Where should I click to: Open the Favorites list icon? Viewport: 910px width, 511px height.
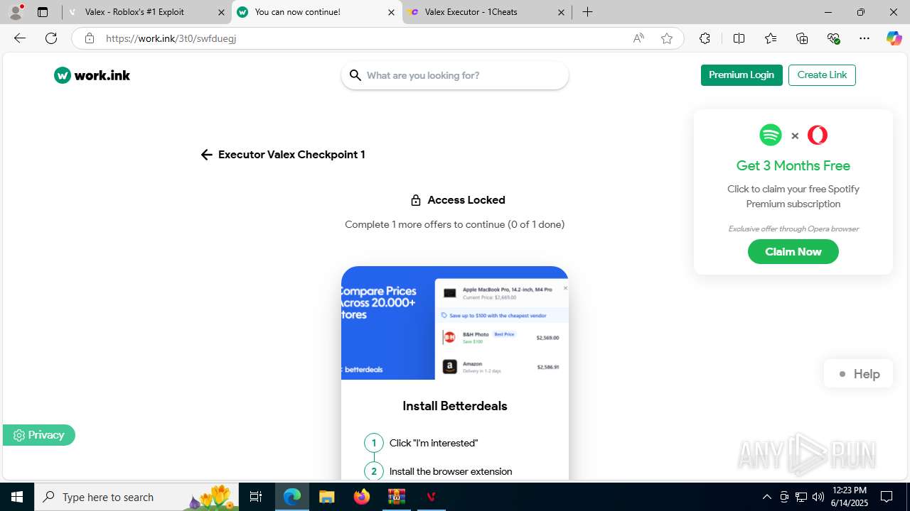771,38
